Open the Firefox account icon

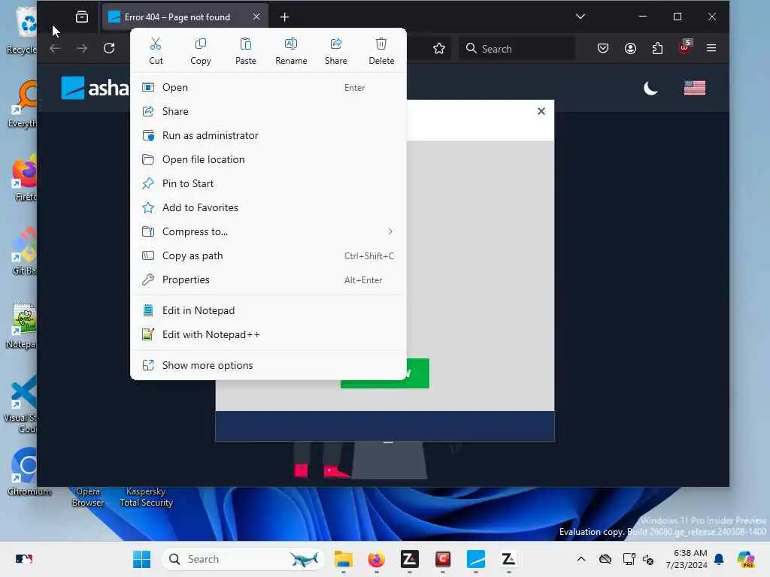point(631,48)
